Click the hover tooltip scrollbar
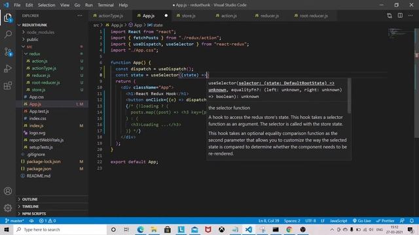Viewport: 419px width, 235px height. (x=349, y=96)
